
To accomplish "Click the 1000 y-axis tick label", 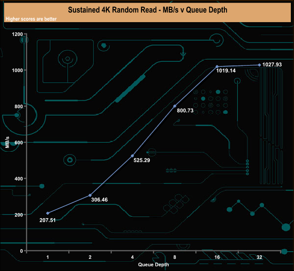I will pos(17,70).
